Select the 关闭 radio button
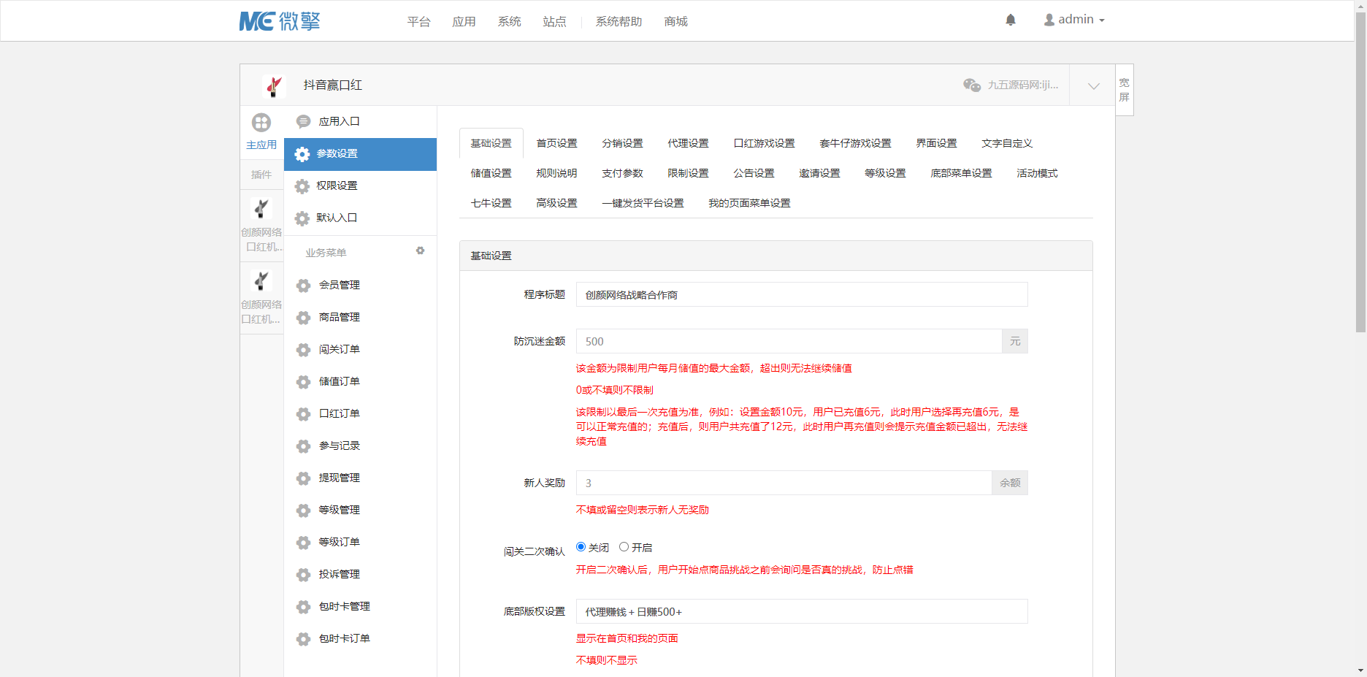Viewport: 1367px width, 677px height. [581, 546]
